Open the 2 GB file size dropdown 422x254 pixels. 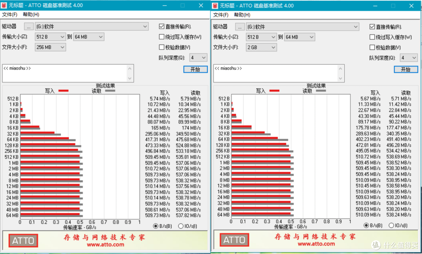[261, 47]
